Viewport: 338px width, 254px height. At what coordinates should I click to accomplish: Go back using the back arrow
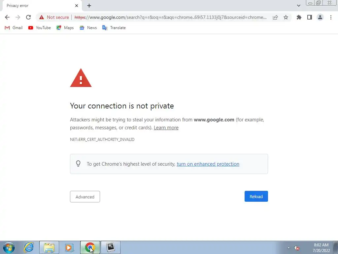tap(7, 17)
